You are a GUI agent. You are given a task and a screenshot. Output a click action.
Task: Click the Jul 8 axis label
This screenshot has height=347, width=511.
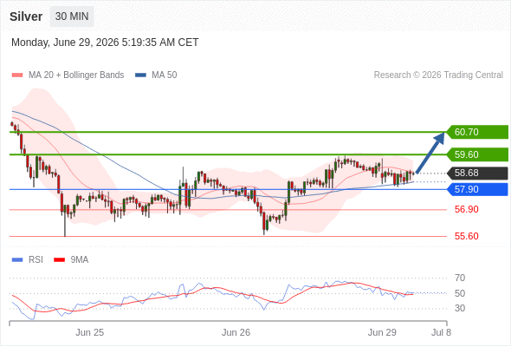click(441, 332)
